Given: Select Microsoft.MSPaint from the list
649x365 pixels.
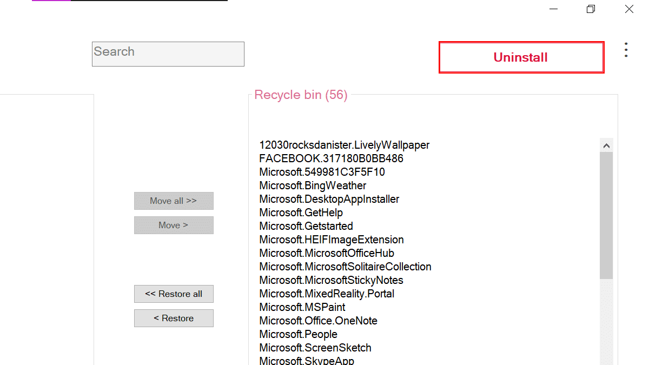Looking at the screenshot, I should [x=302, y=307].
